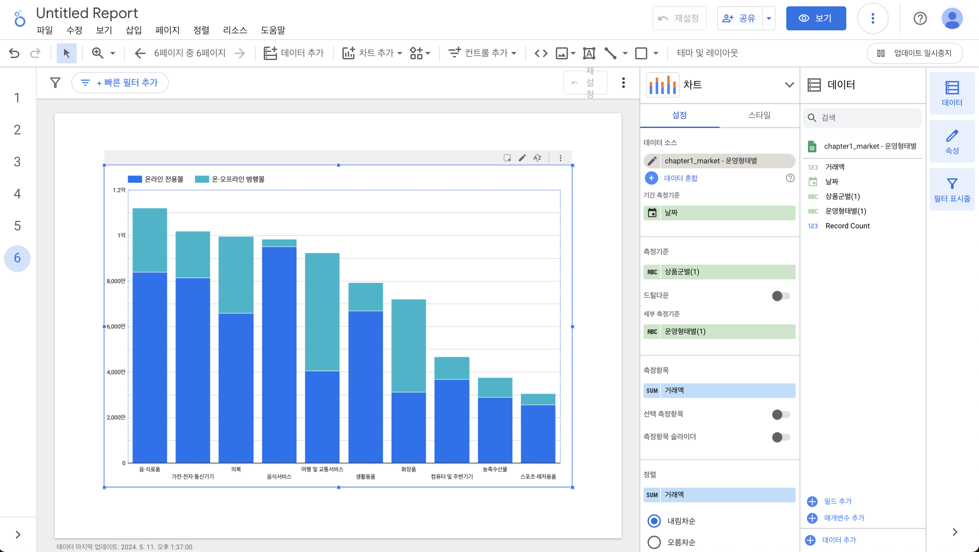Open the help question mark icon
Viewport: 979px width, 552px height.
tap(920, 18)
